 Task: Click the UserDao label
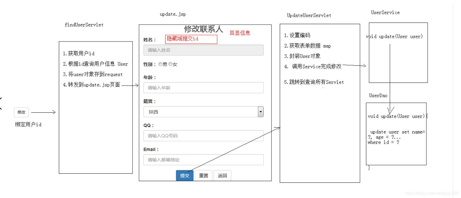(x=378, y=95)
